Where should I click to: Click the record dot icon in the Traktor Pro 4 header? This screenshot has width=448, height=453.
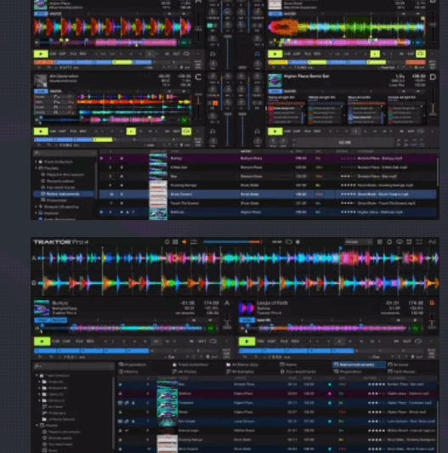pos(298,242)
